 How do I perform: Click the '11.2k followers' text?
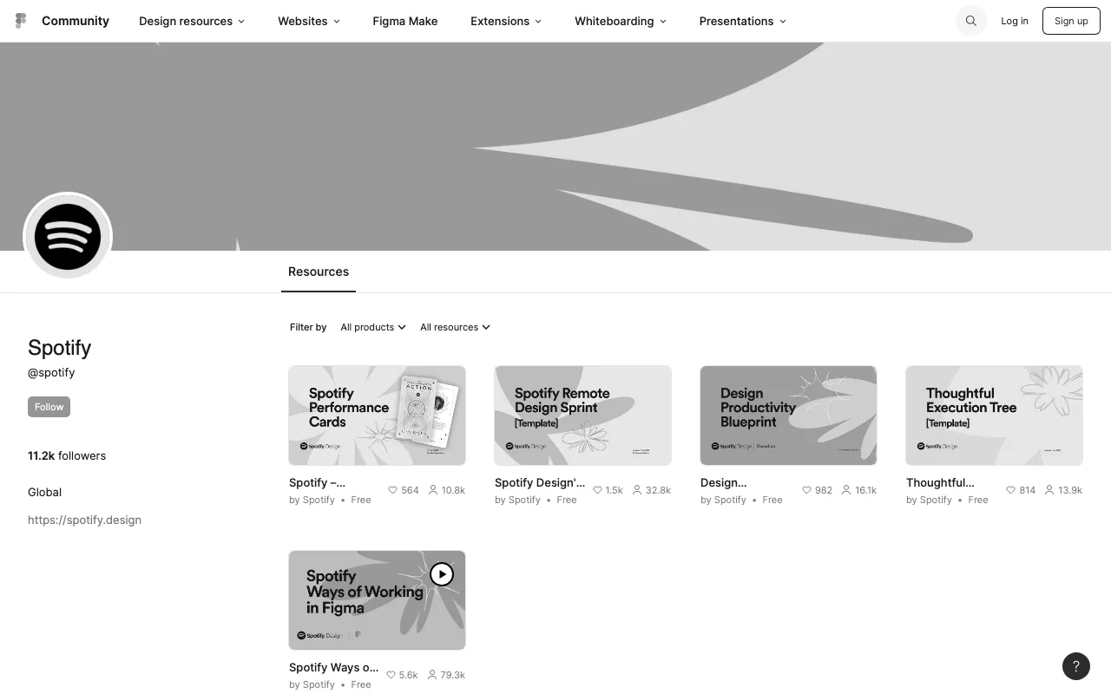point(67,455)
